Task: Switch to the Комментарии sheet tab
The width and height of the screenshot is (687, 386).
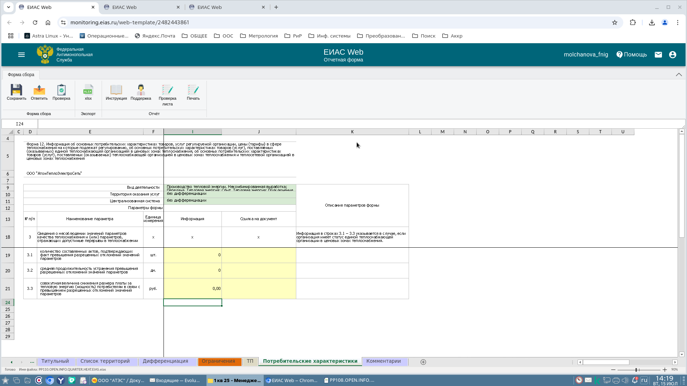Action: click(x=383, y=361)
